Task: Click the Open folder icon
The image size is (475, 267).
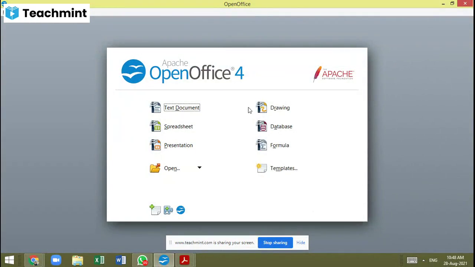Action: 155,168
